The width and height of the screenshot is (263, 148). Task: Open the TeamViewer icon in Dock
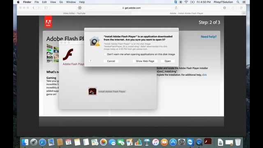[190, 142]
